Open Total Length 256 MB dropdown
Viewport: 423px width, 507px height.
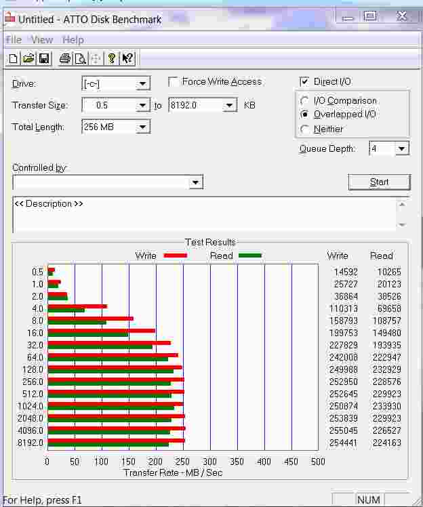pyautogui.click(x=142, y=127)
